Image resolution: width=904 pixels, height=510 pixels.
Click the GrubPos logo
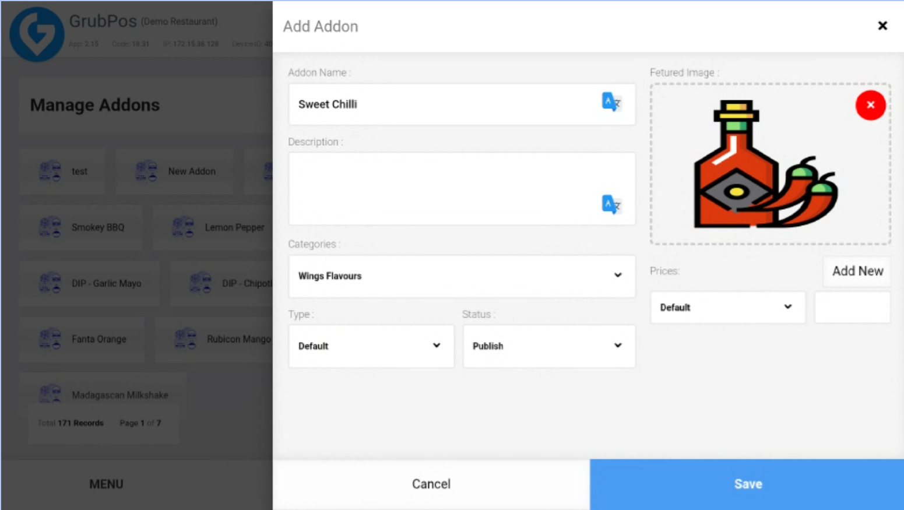point(37,34)
